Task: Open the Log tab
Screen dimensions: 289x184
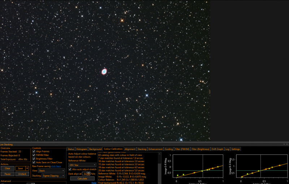Action: [x=227, y=149]
